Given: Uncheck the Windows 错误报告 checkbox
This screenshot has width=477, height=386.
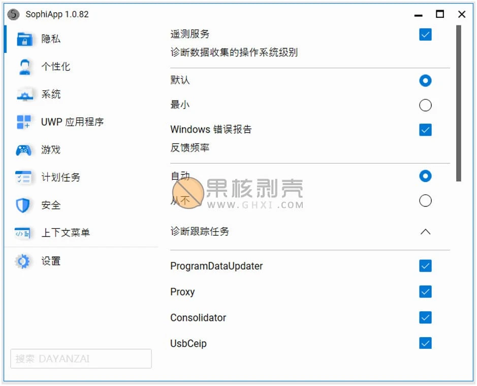Looking at the screenshot, I should click(425, 130).
